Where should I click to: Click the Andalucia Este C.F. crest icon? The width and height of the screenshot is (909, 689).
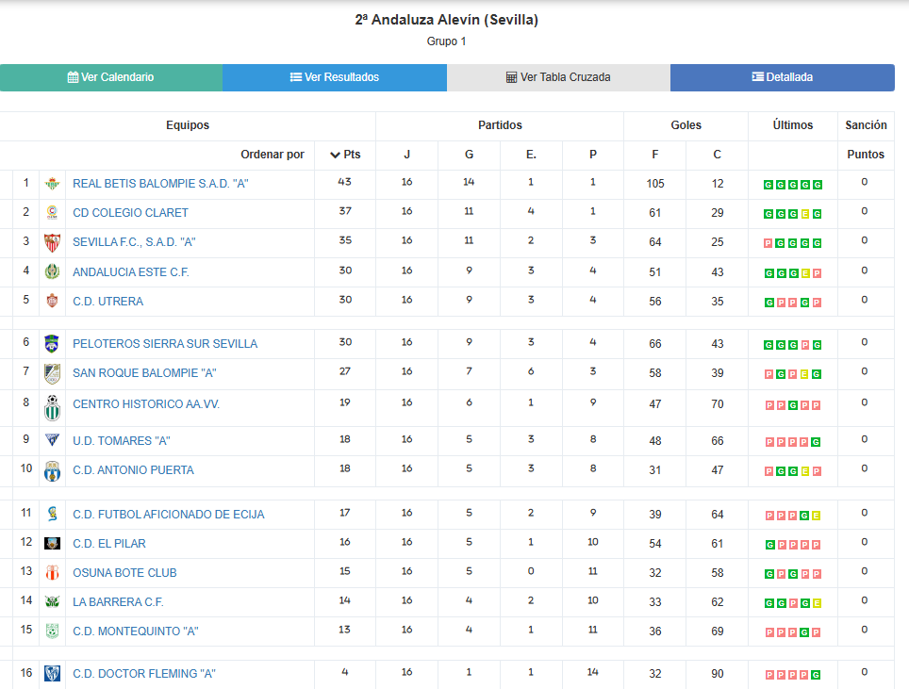click(52, 271)
